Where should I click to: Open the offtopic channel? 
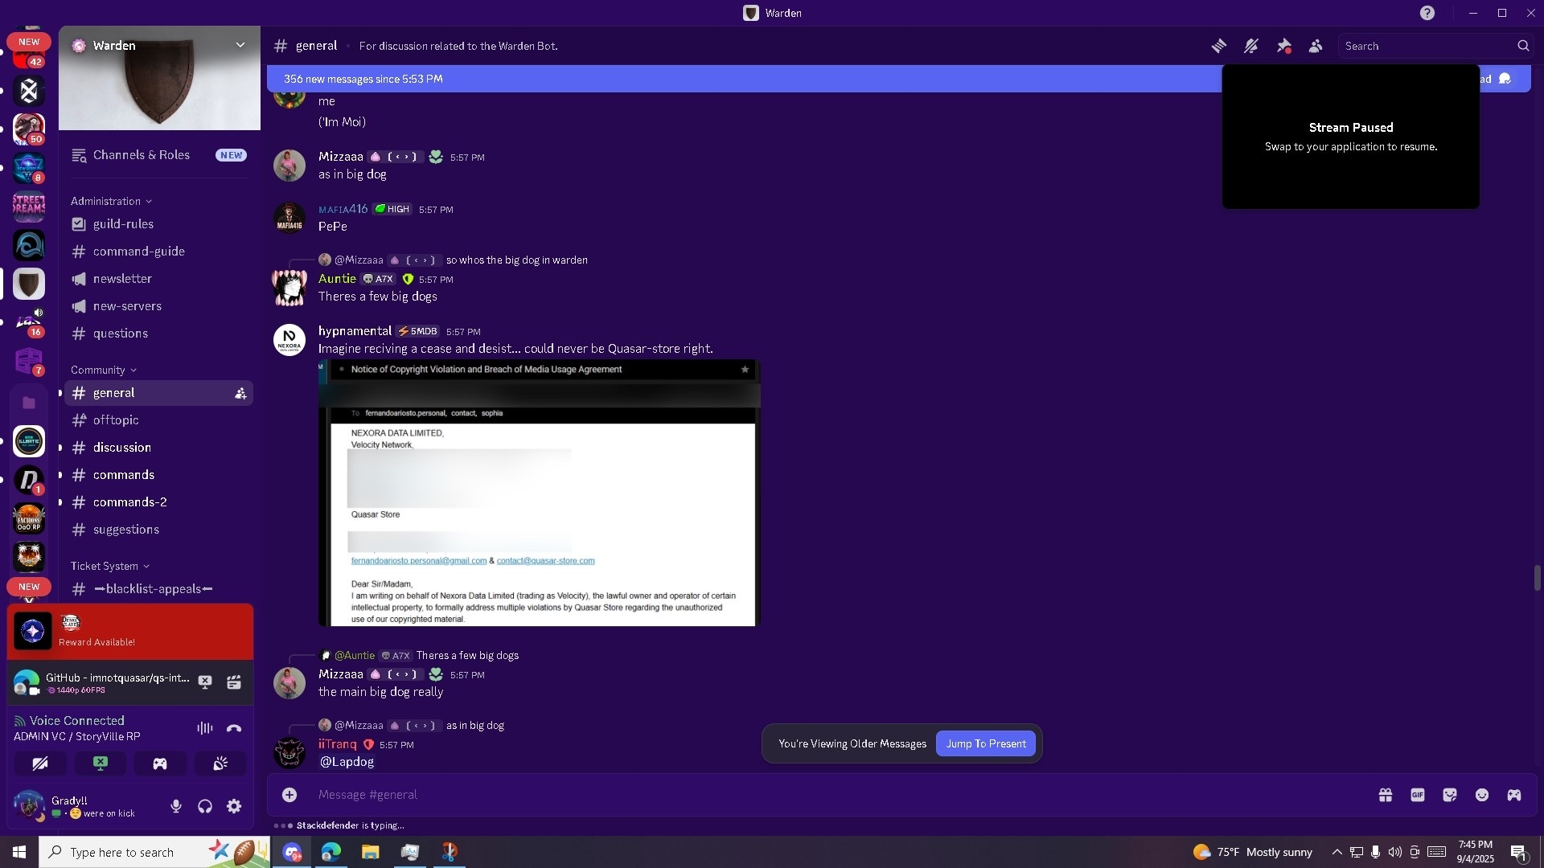[x=158, y=420]
